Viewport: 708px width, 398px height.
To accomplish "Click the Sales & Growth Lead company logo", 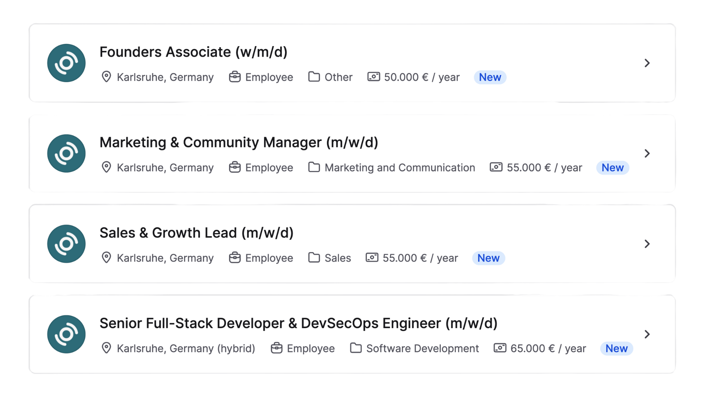I will coord(66,244).
